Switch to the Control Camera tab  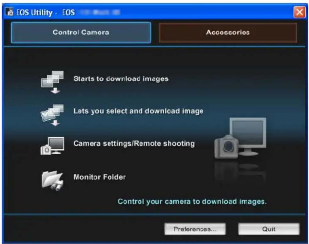(x=81, y=33)
